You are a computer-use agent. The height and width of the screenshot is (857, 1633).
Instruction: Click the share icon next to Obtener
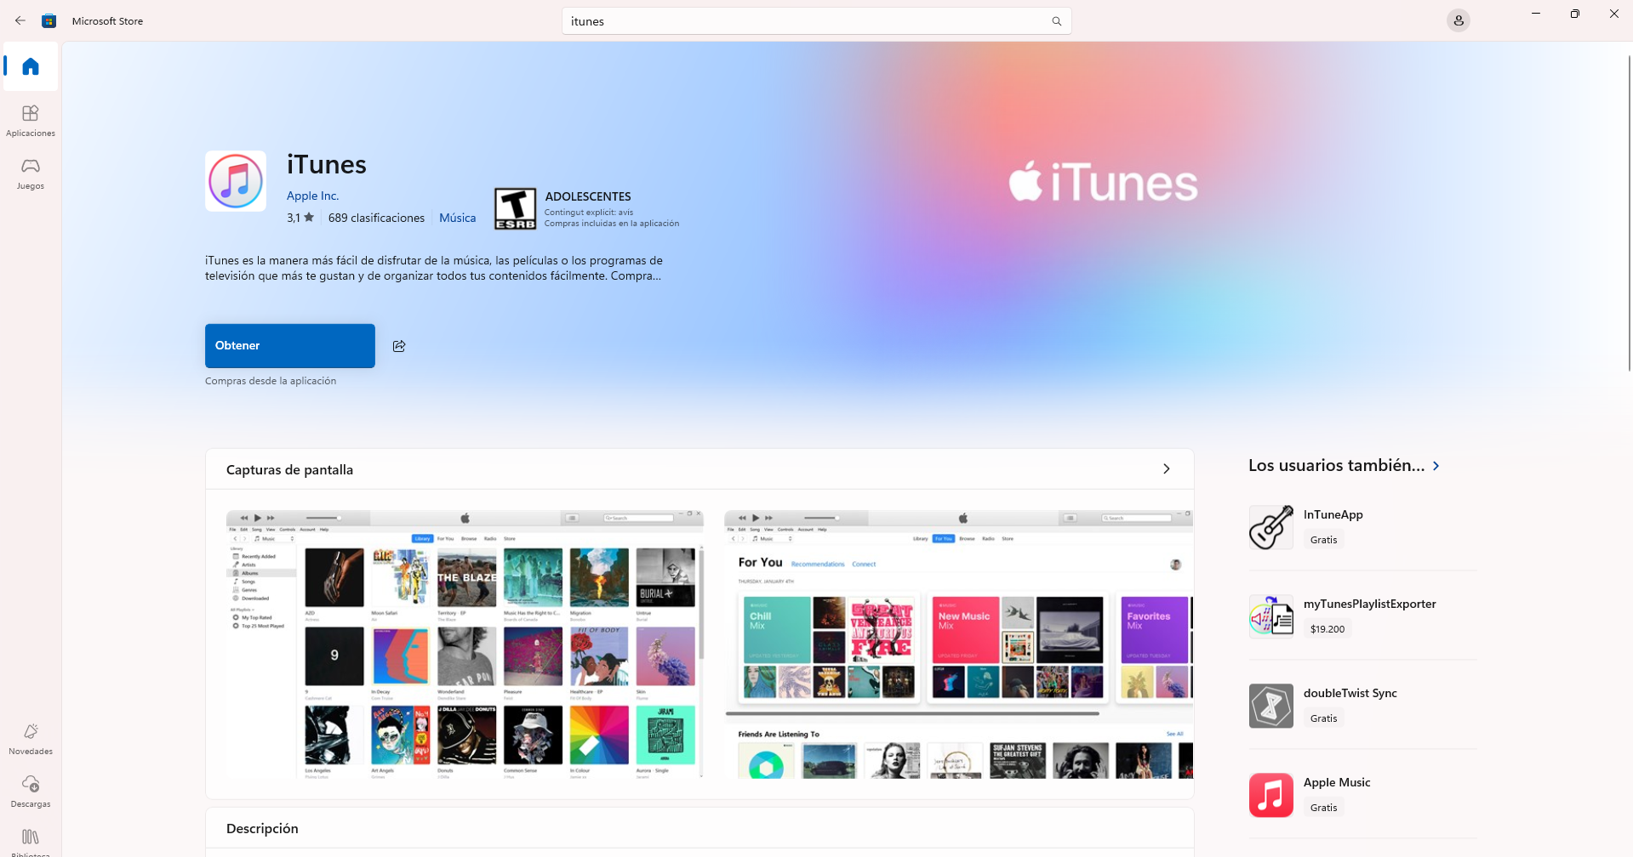pyautogui.click(x=399, y=346)
